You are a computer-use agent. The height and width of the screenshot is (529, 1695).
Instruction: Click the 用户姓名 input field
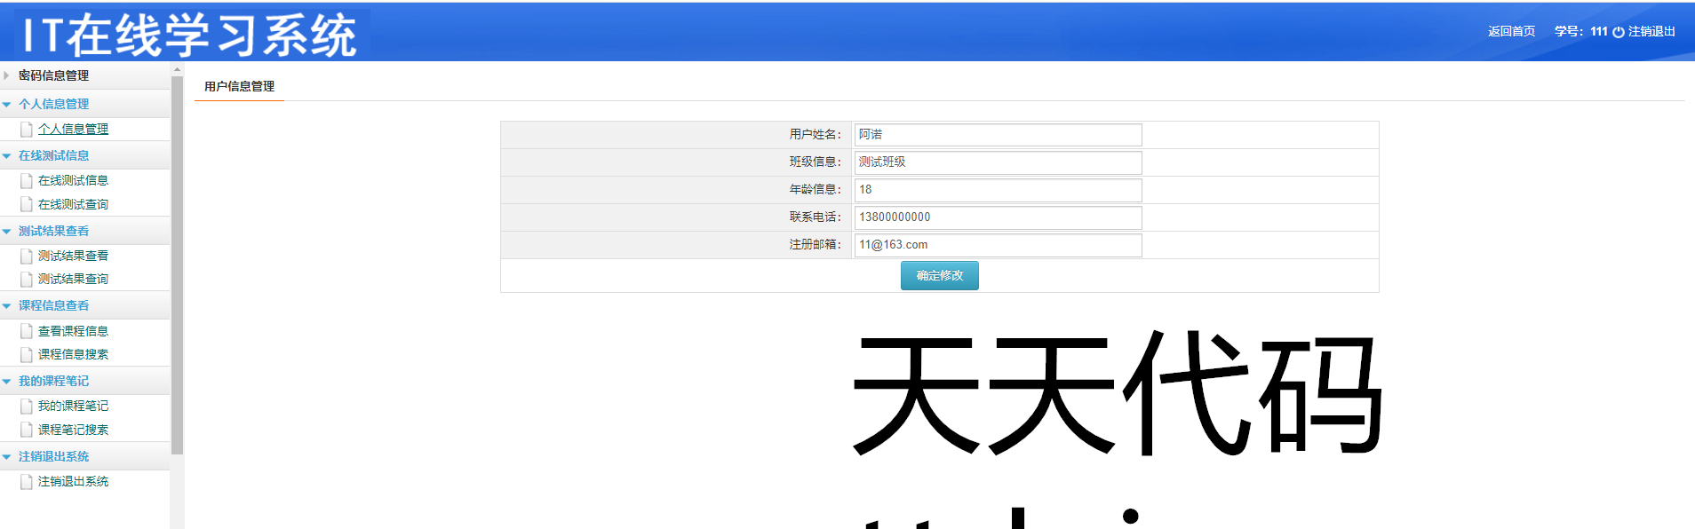tap(998, 135)
